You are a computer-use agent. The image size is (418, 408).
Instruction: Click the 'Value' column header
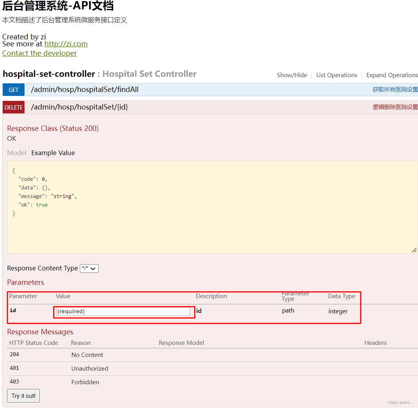tap(63, 296)
